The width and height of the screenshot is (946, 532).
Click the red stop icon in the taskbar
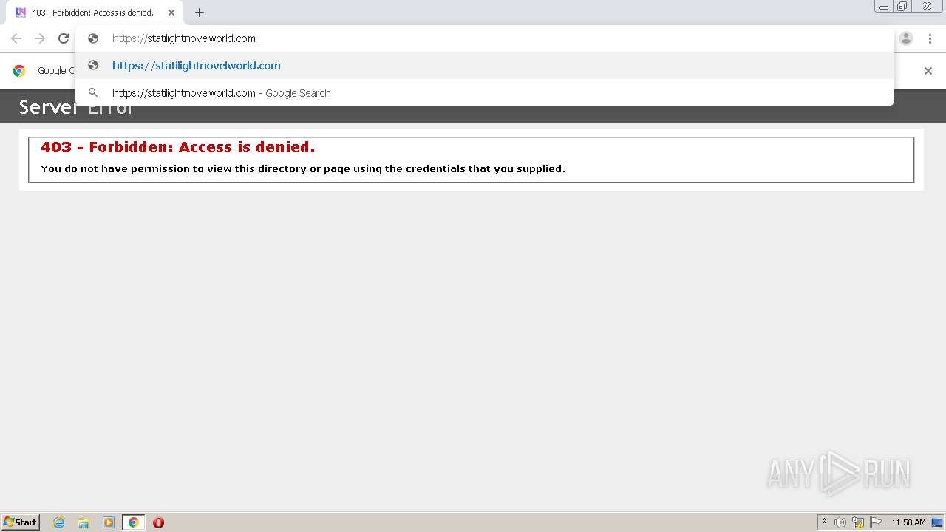point(158,522)
